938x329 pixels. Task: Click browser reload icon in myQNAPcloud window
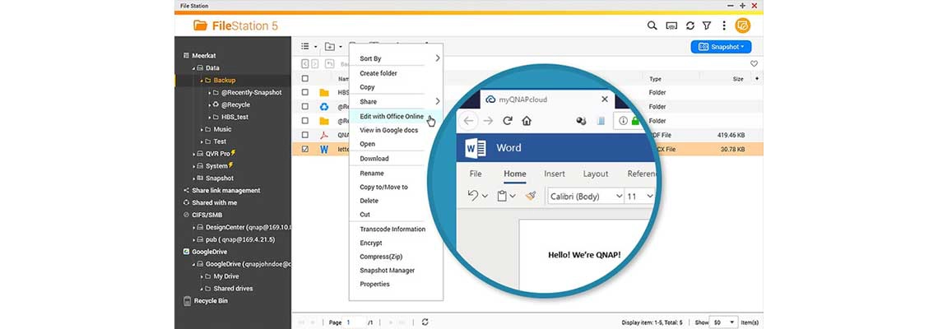(x=508, y=121)
